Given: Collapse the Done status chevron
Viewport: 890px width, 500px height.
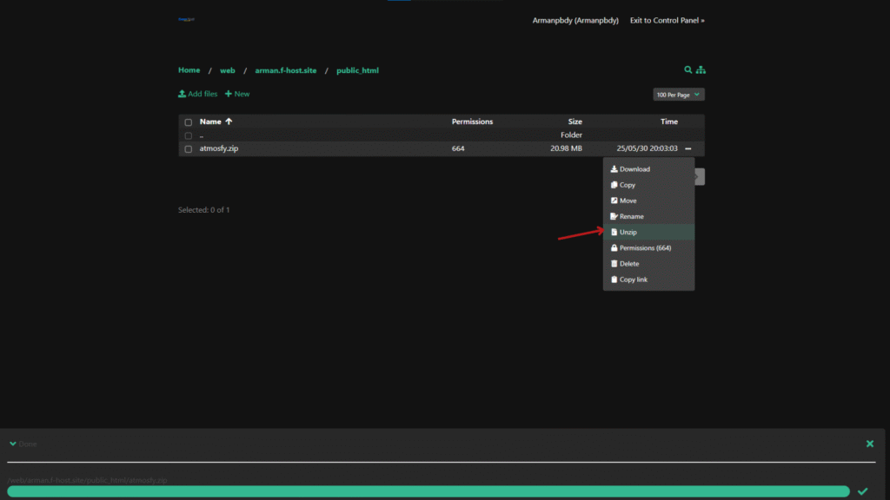Looking at the screenshot, I should click(13, 444).
